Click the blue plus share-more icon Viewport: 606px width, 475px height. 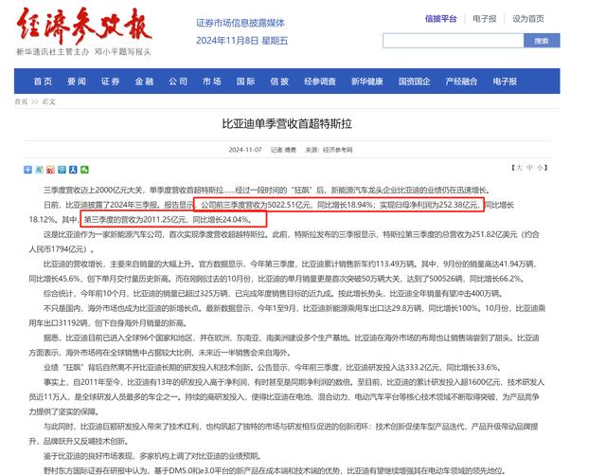pyautogui.click(x=27, y=170)
